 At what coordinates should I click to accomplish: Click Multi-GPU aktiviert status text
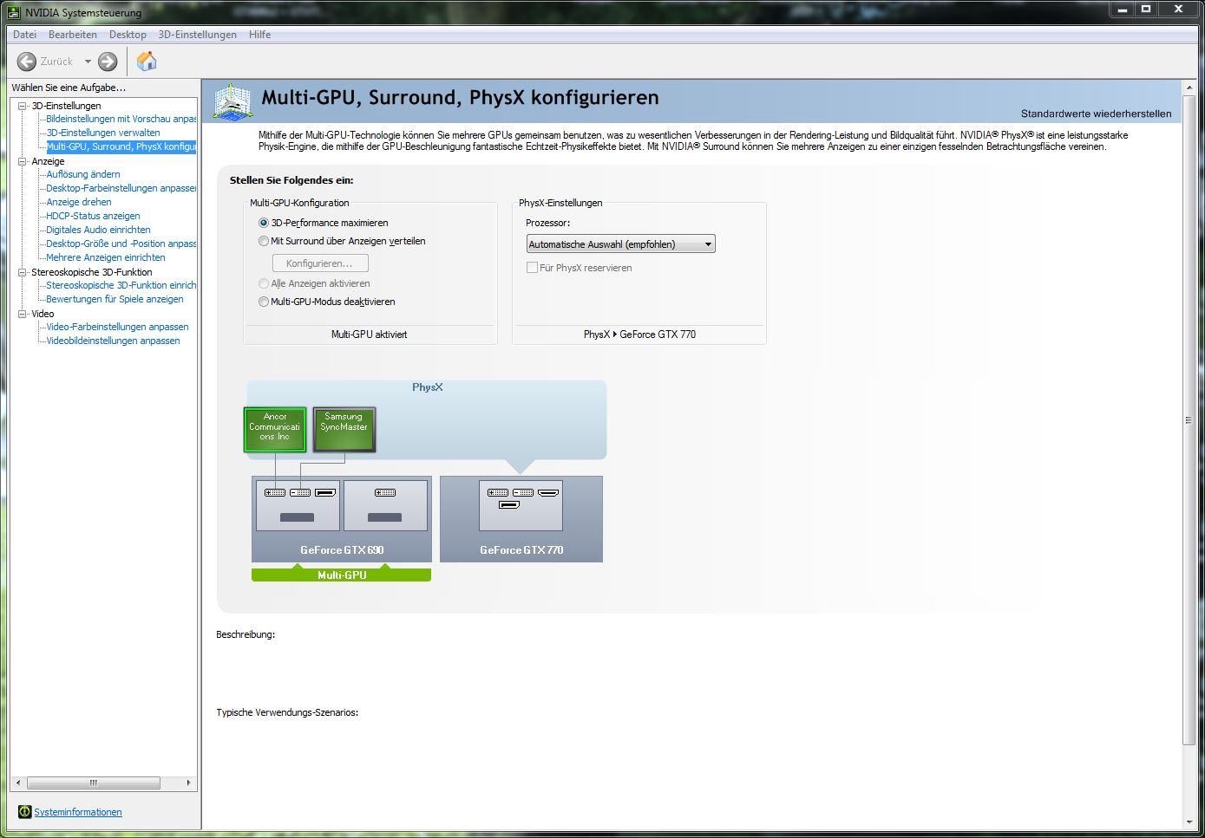[369, 335]
